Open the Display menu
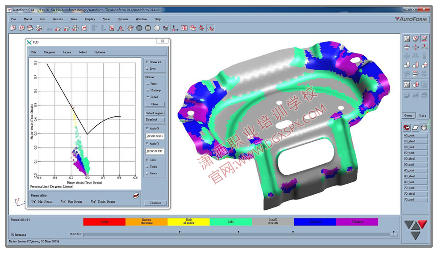The height and width of the screenshot is (253, 438). pyautogui.click(x=90, y=19)
